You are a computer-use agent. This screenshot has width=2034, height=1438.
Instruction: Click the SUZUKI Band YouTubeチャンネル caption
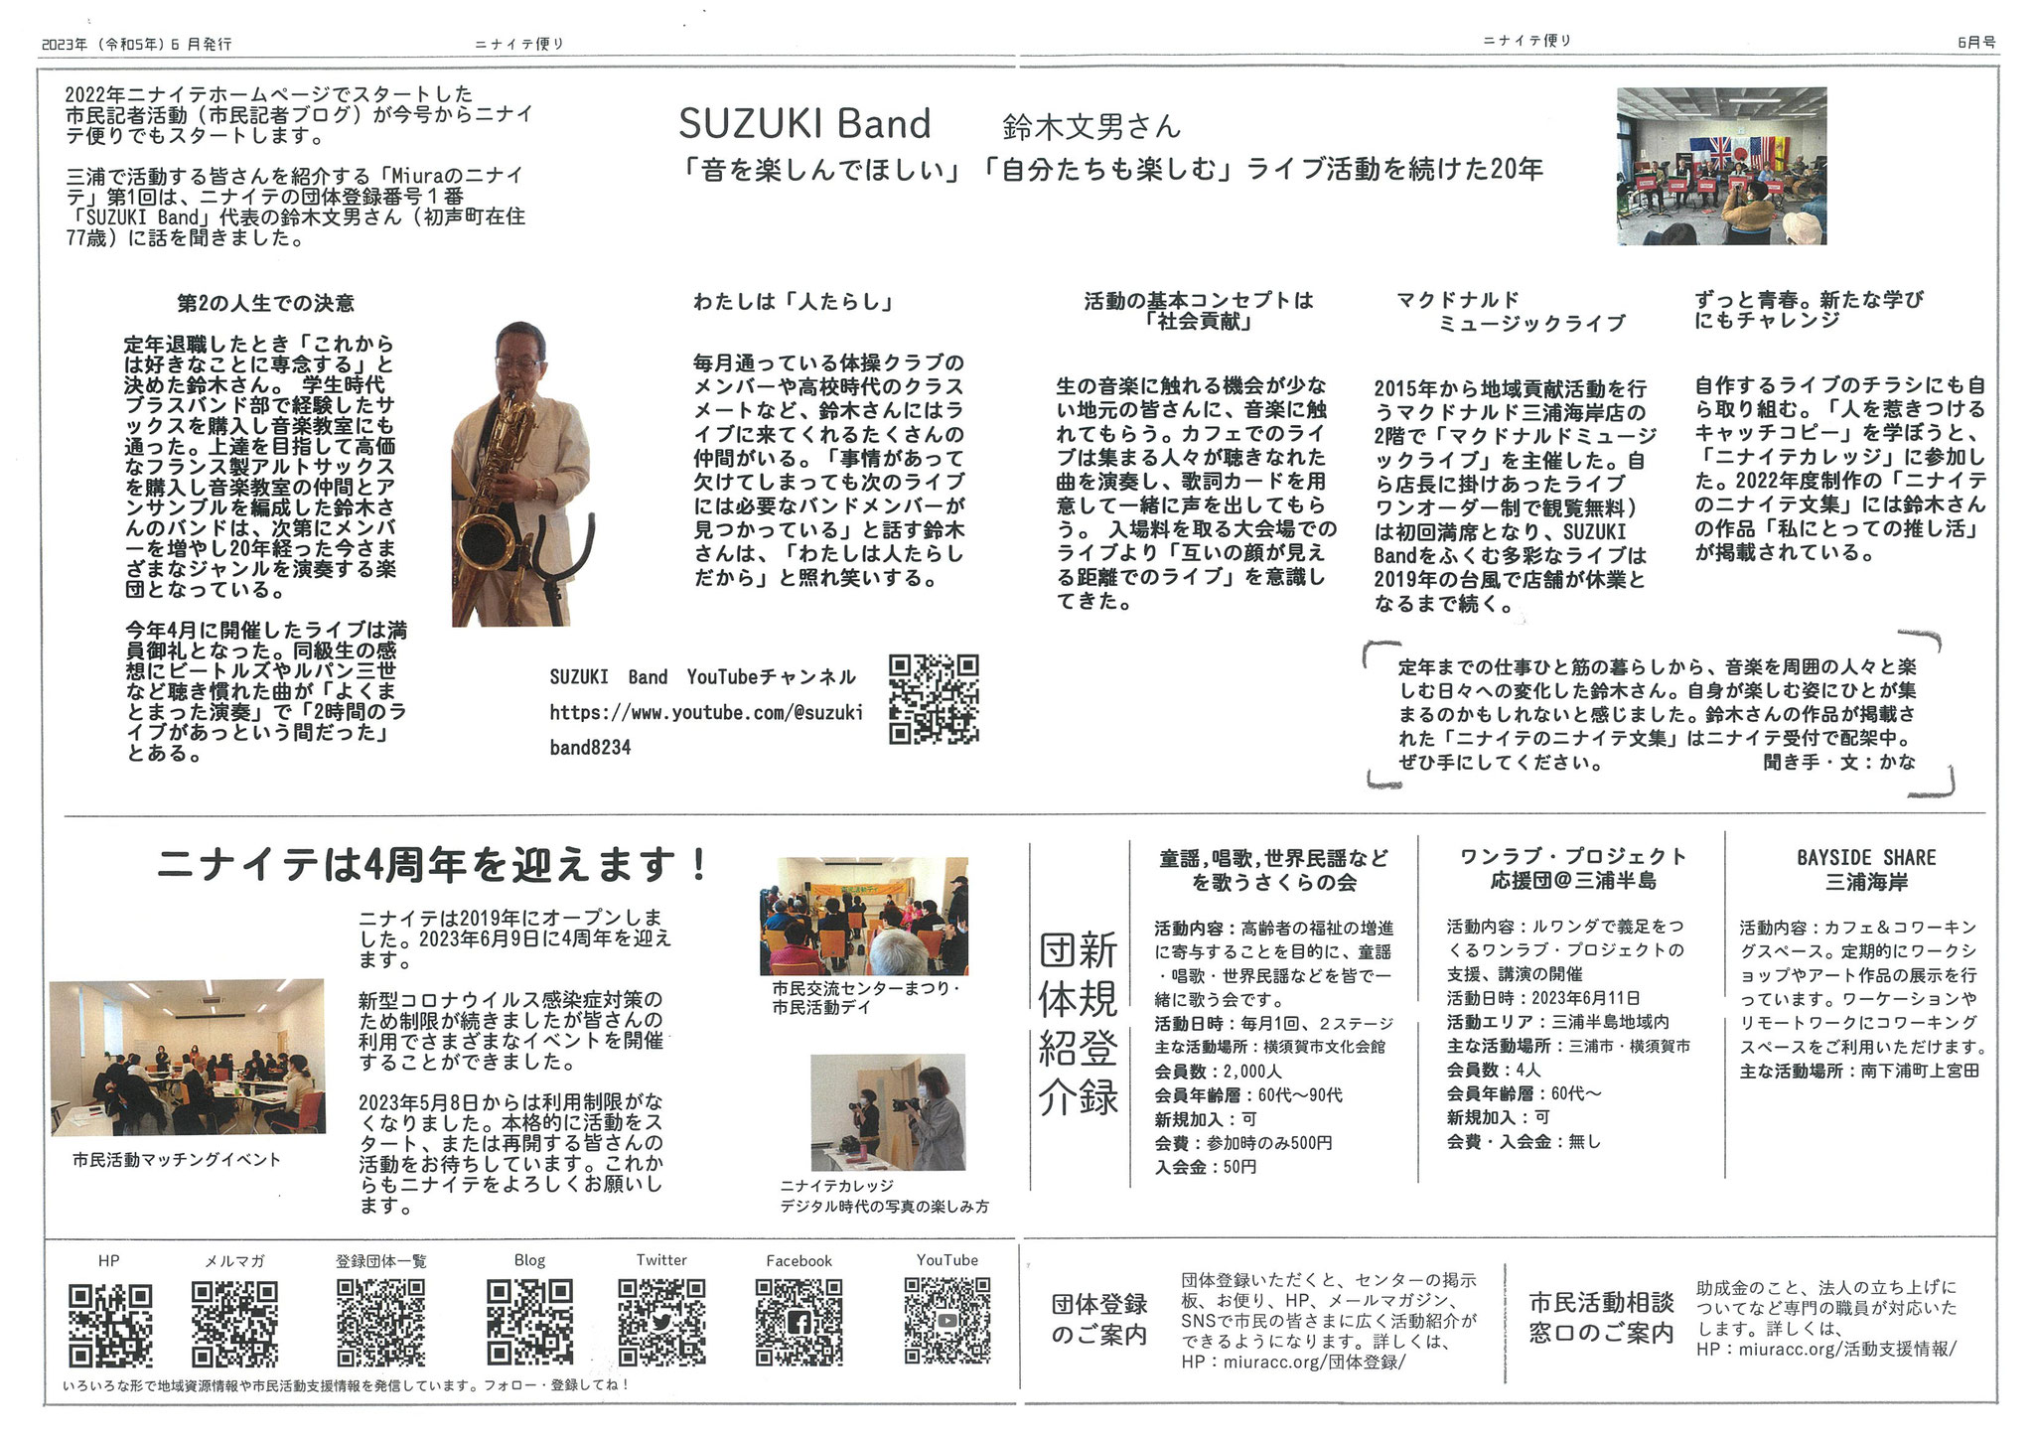702,677
